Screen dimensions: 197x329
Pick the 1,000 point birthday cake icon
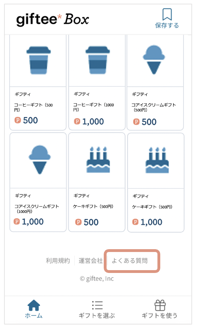157,160
